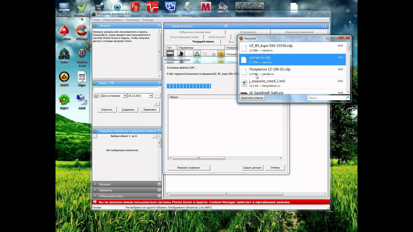
Task: Collapse the Загрузка panel chevron
Action: (x=159, y=25)
